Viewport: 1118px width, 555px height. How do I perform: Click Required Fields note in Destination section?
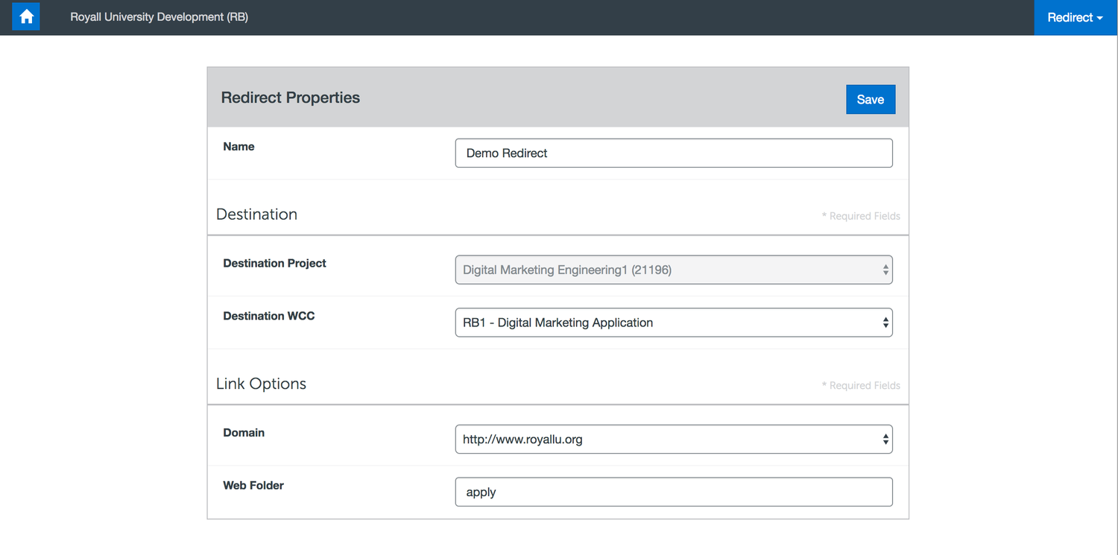coord(861,216)
